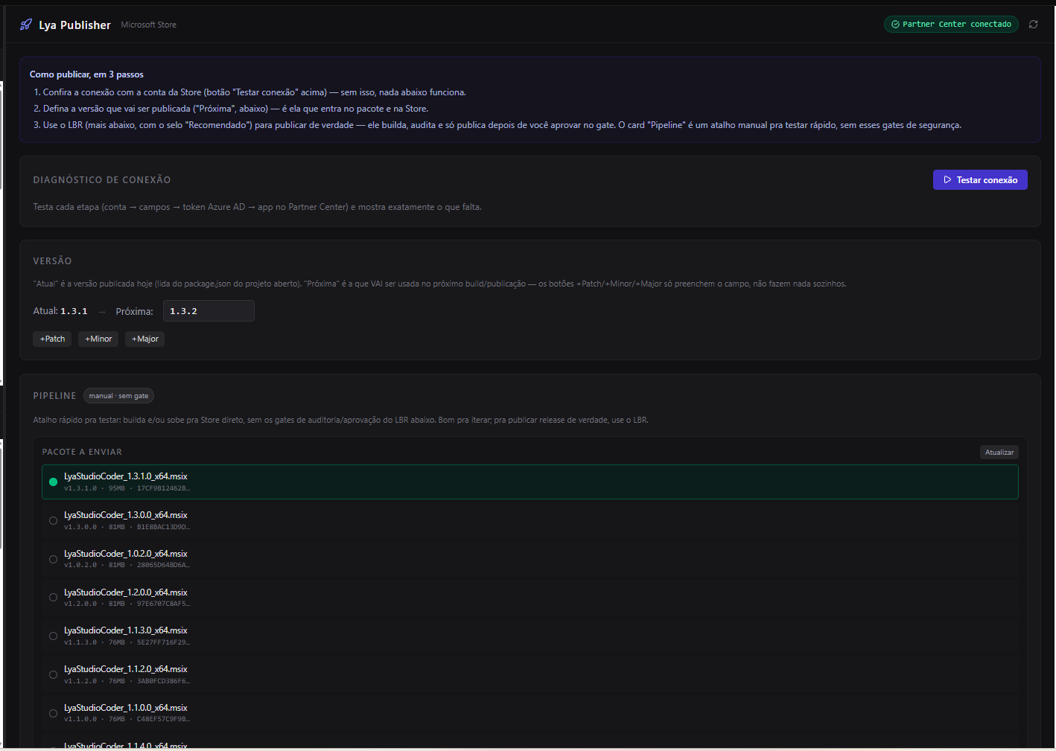The image size is (1056, 751).
Task: Click the "Lya Publisher" title text
Action: click(x=74, y=25)
